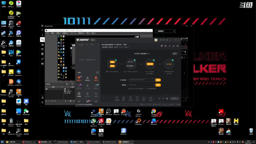
Task: Open the Windows Start button on the taskbar
Action: (x=2, y=142)
